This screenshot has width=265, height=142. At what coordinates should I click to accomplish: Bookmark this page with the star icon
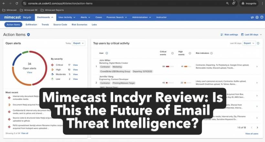(x=233, y=3)
